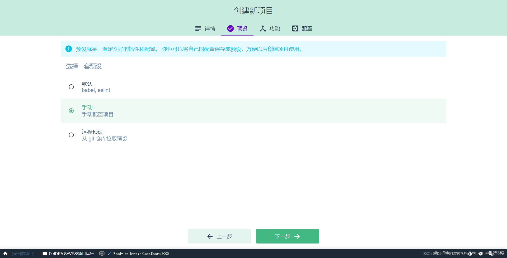Select the 默认 babel, eslint preset
The width and height of the screenshot is (507, 258).
coord(253,87)
